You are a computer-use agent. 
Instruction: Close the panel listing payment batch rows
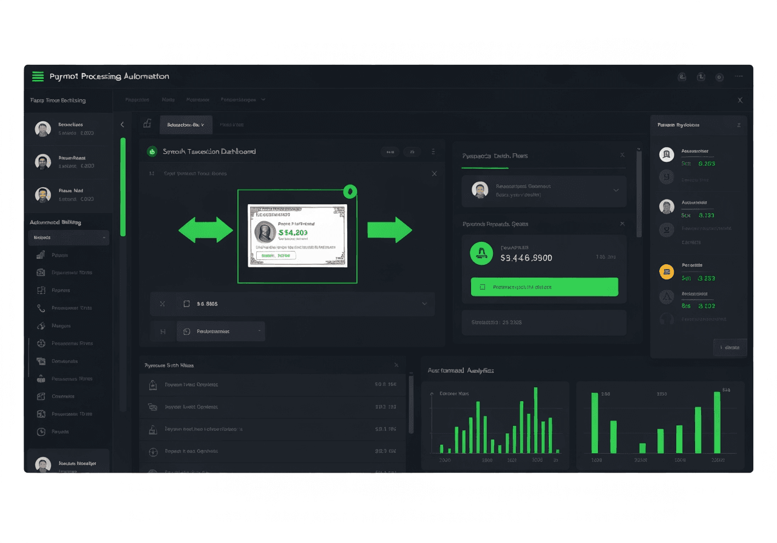point(396,365)
